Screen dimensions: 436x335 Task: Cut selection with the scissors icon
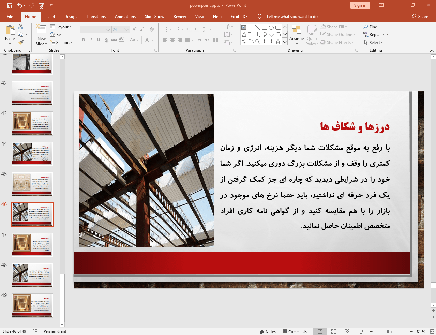tap(21, 27)
